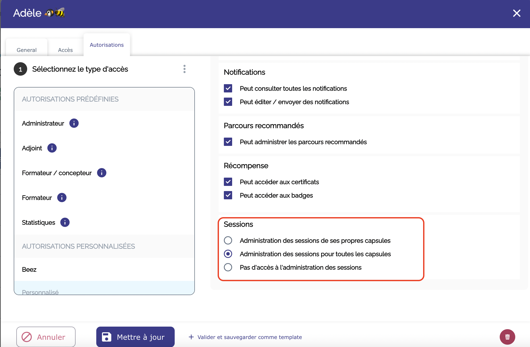Click the info icon next to Administrateur
Viewport: 530px width, 347px height.
point(74,123)
